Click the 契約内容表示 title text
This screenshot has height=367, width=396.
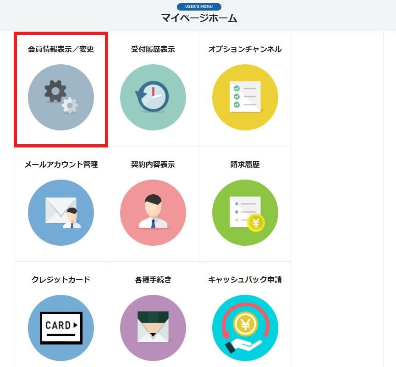[x=153, y=164]
